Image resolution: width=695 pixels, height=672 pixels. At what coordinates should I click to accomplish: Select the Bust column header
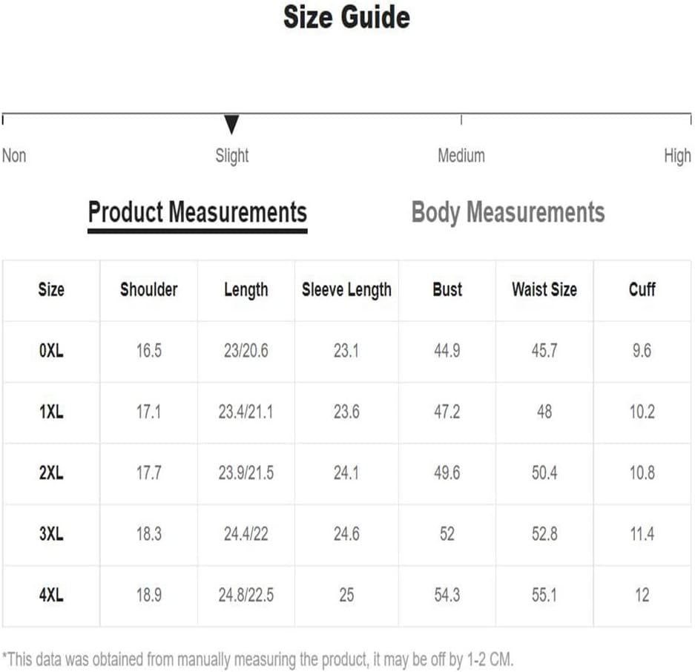click(x=447, y=289)
